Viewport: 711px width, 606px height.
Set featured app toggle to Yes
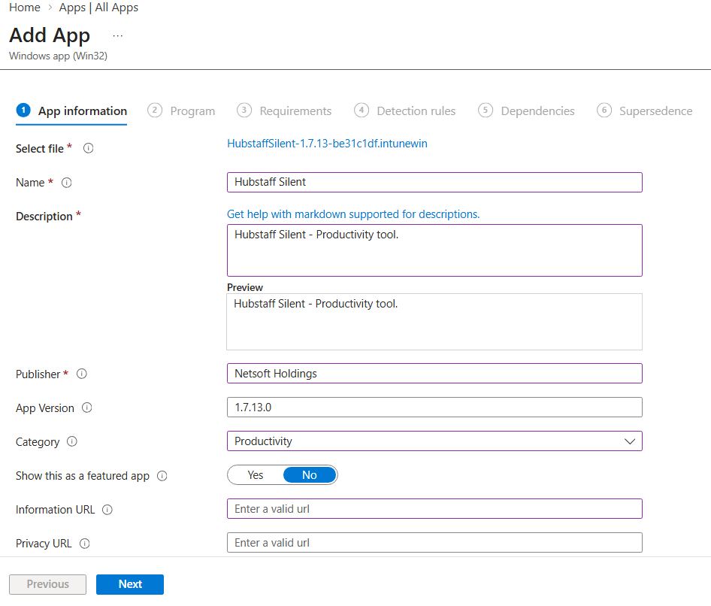pos(256,475)
